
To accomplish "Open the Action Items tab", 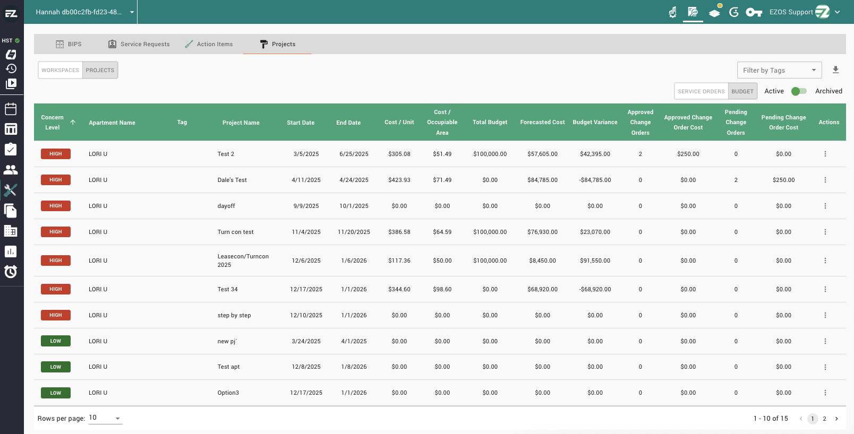I will 209,44.
